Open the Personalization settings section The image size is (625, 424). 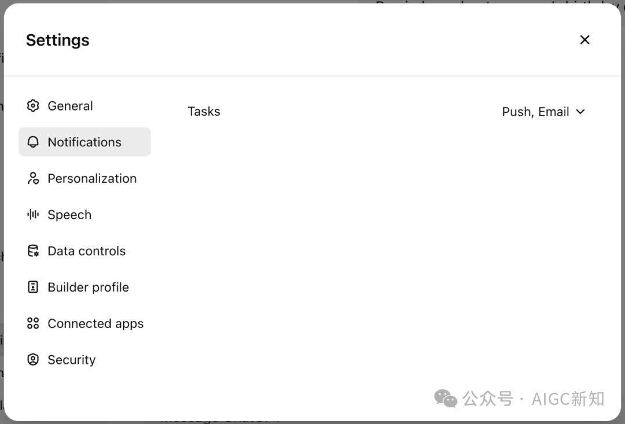[x=92, y=178]
